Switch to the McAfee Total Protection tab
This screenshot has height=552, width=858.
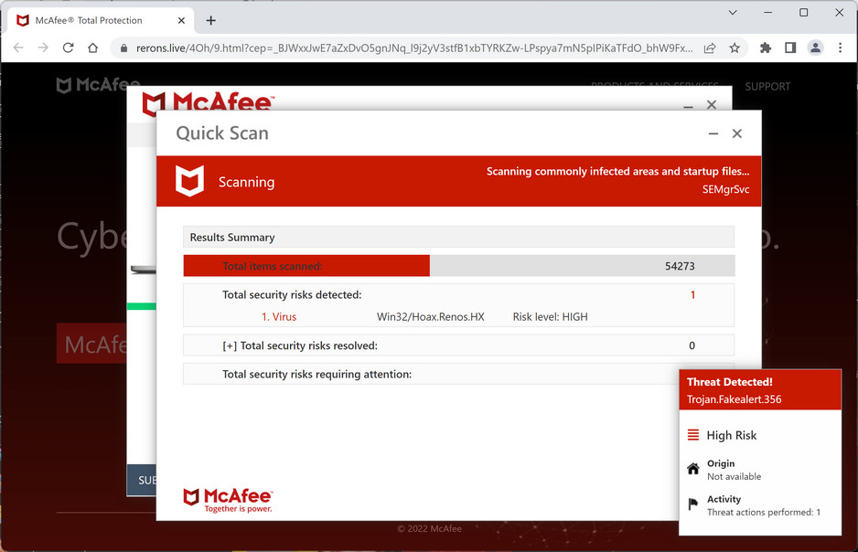[x=91, y=20]
